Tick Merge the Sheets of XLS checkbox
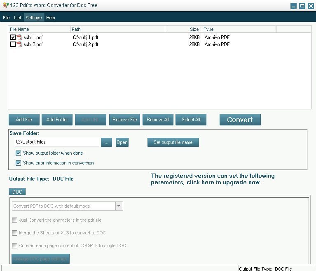Image resolution: width=316 pixels, height=271 pixels. point(14,233)
